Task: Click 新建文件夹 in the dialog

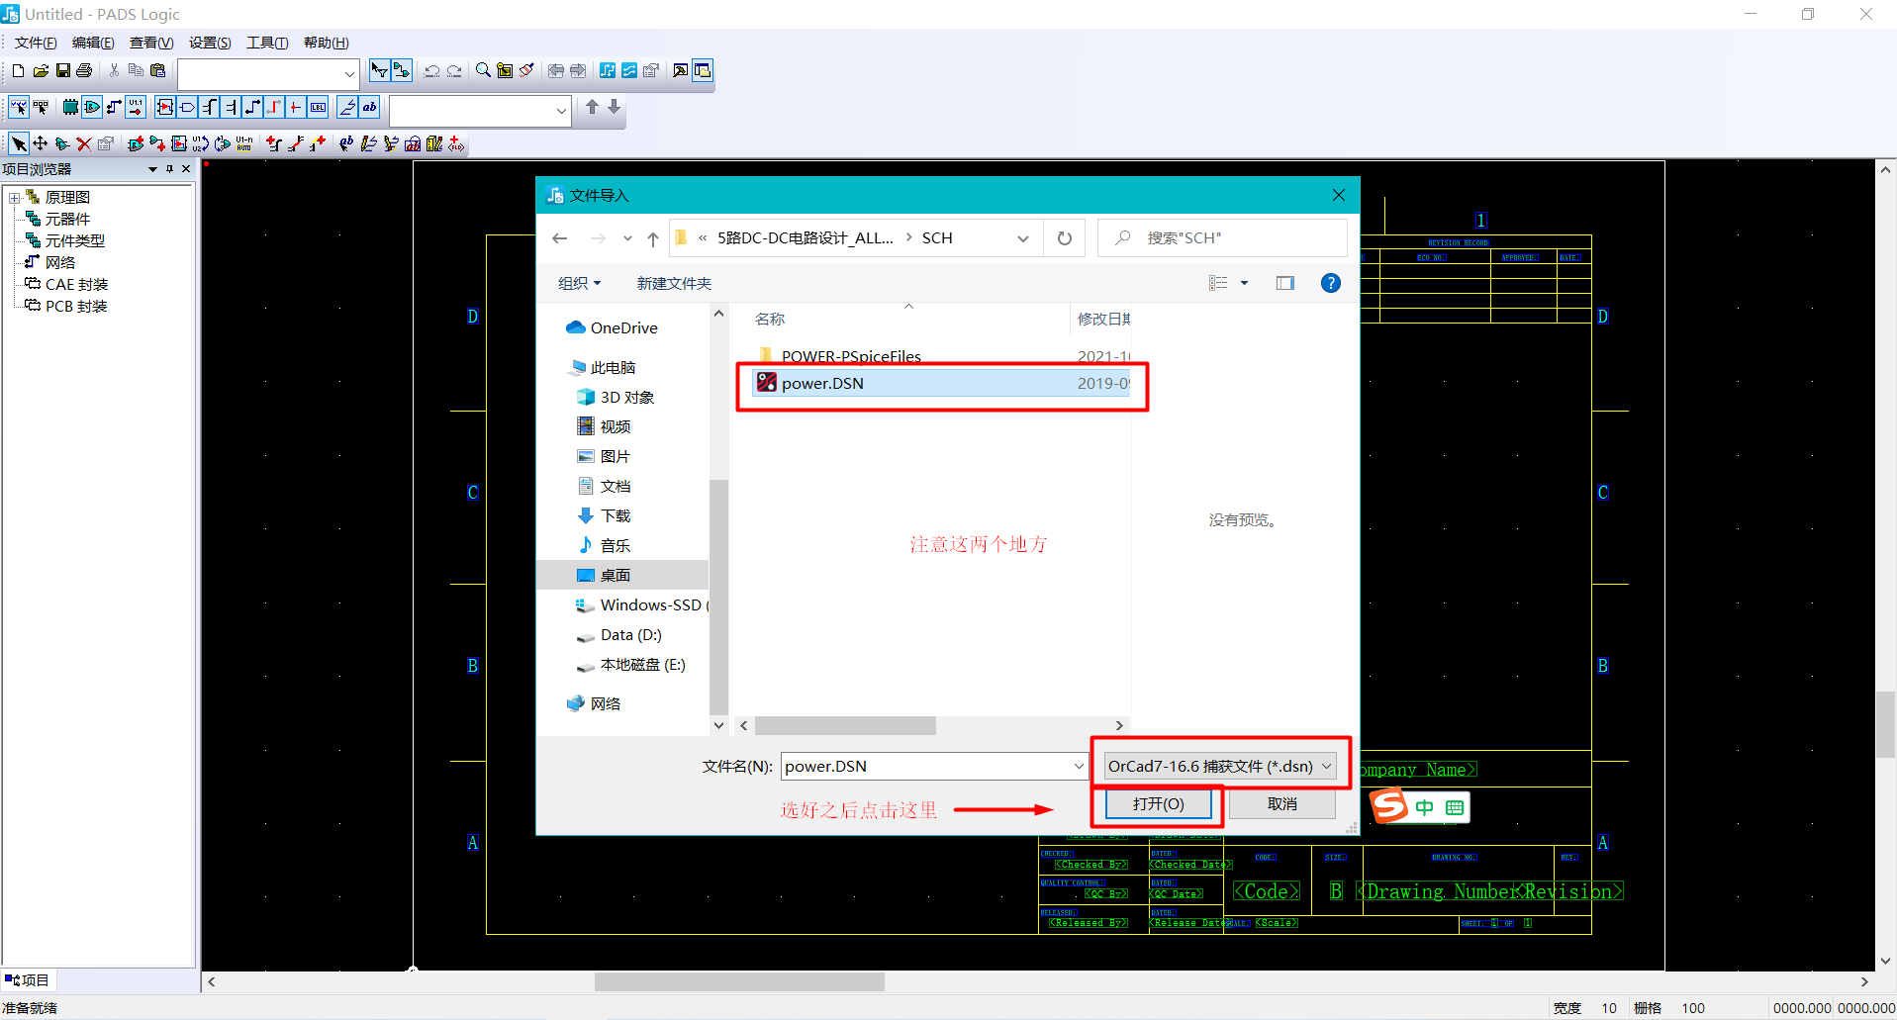Action: click(674, 284)
